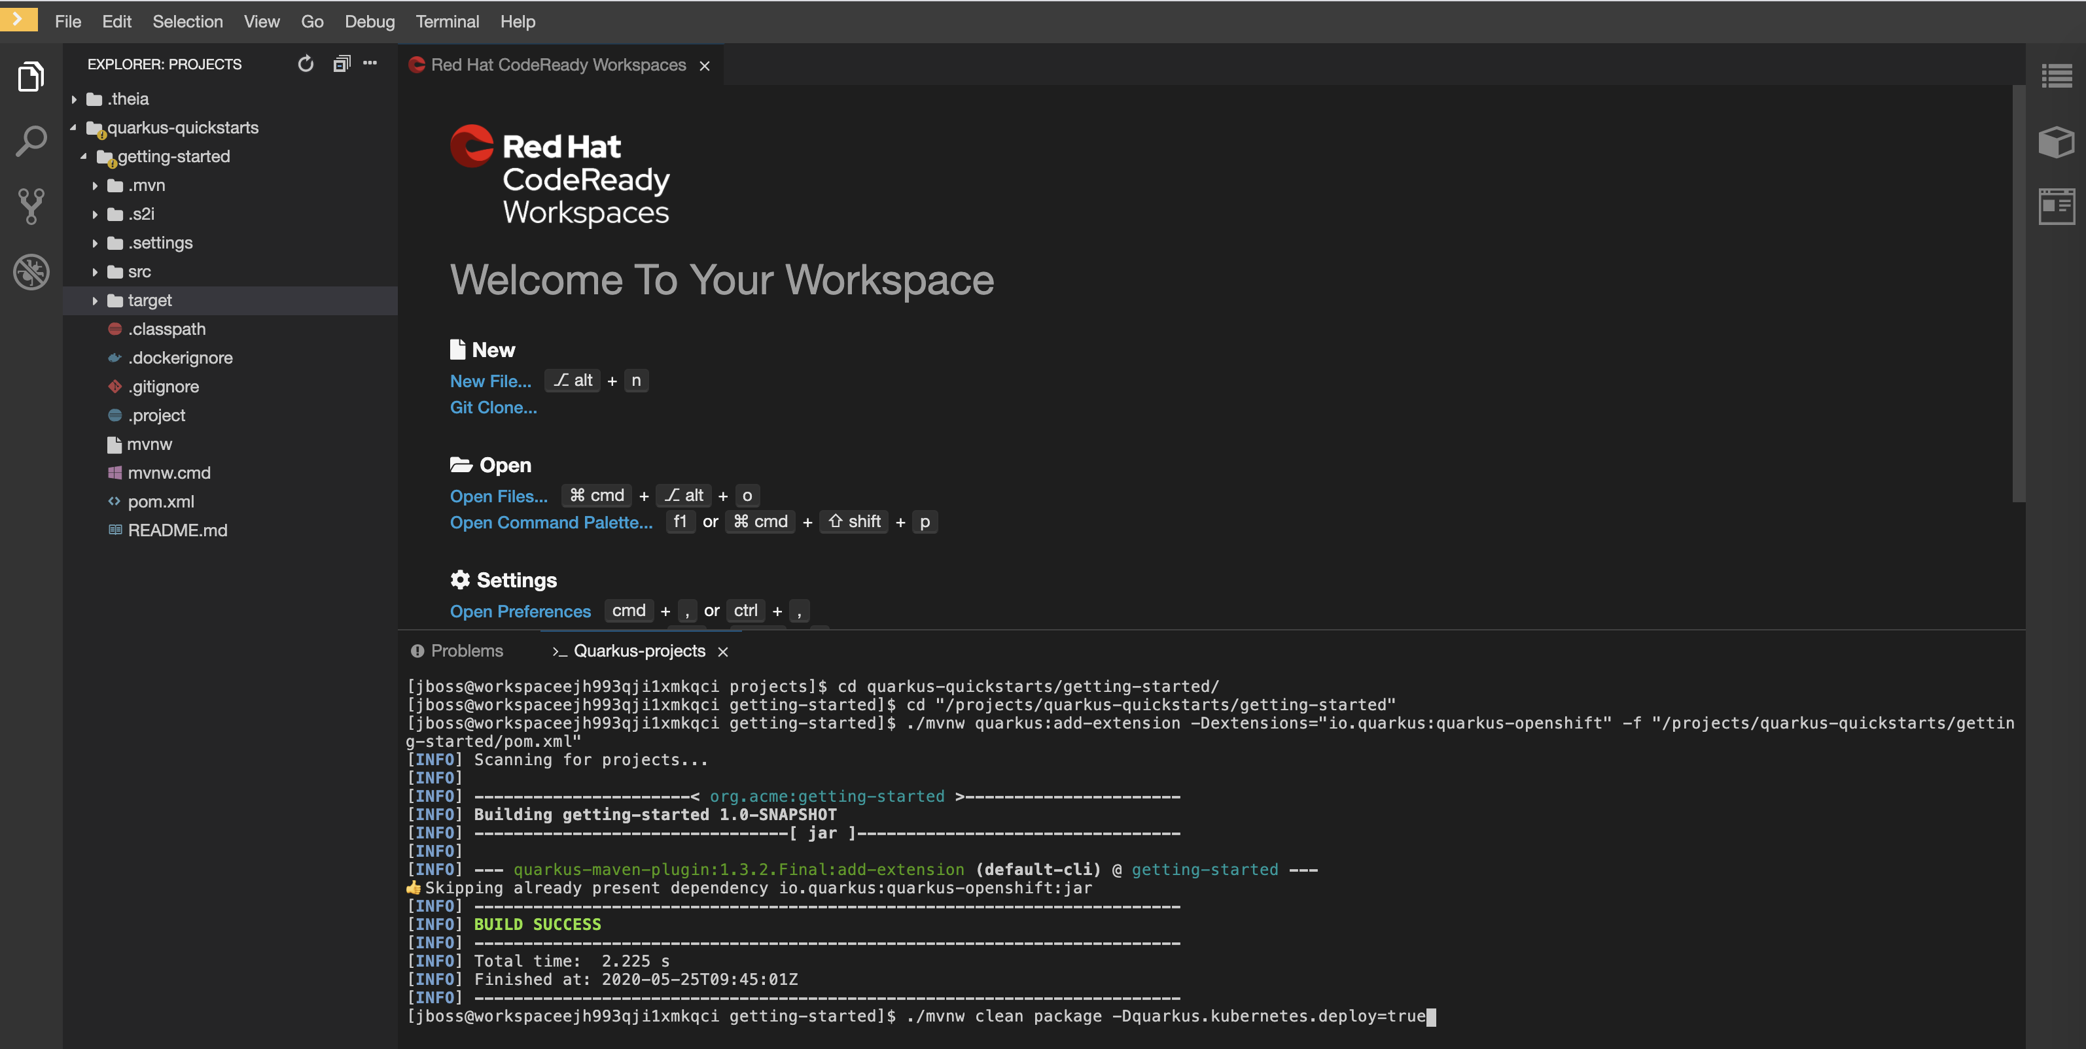2086x1049 pixels.
Task: Click the Open Preferences link
Action: tap(521, 611)
